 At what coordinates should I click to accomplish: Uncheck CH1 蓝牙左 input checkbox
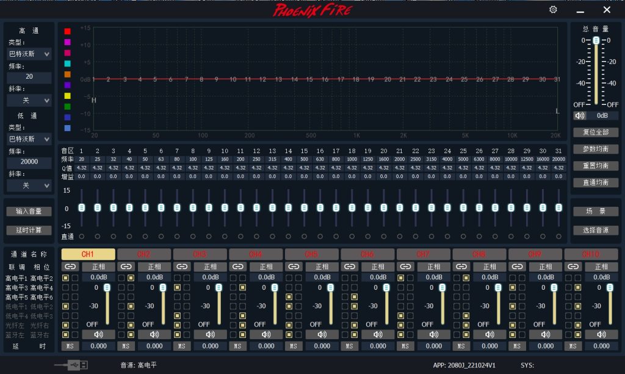click(65, 334)
